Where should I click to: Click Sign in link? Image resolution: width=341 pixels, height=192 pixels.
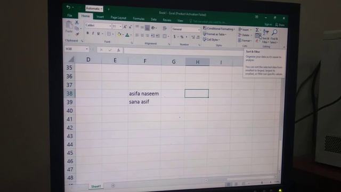pos(268,25)
